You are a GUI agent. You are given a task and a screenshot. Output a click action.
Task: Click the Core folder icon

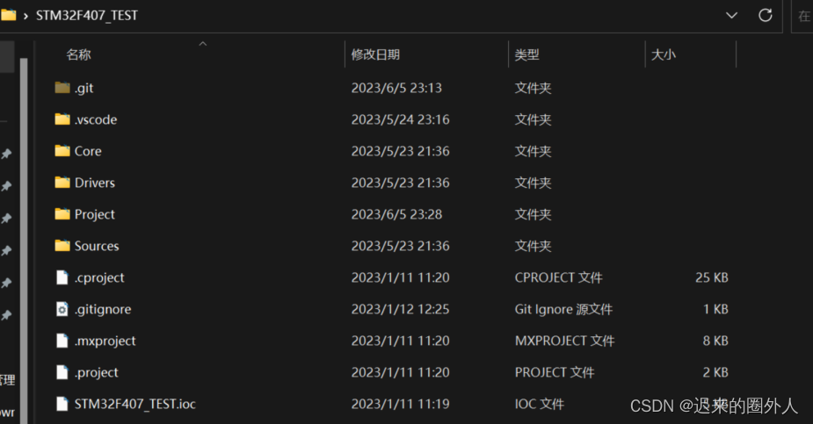point(62,151)
